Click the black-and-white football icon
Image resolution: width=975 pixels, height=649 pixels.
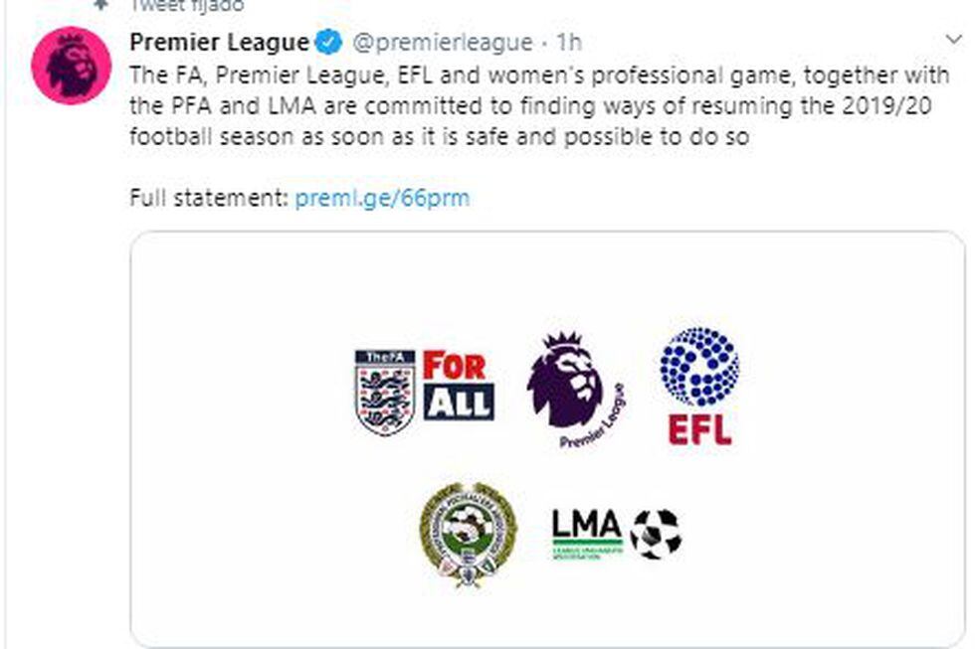point(657,534)
